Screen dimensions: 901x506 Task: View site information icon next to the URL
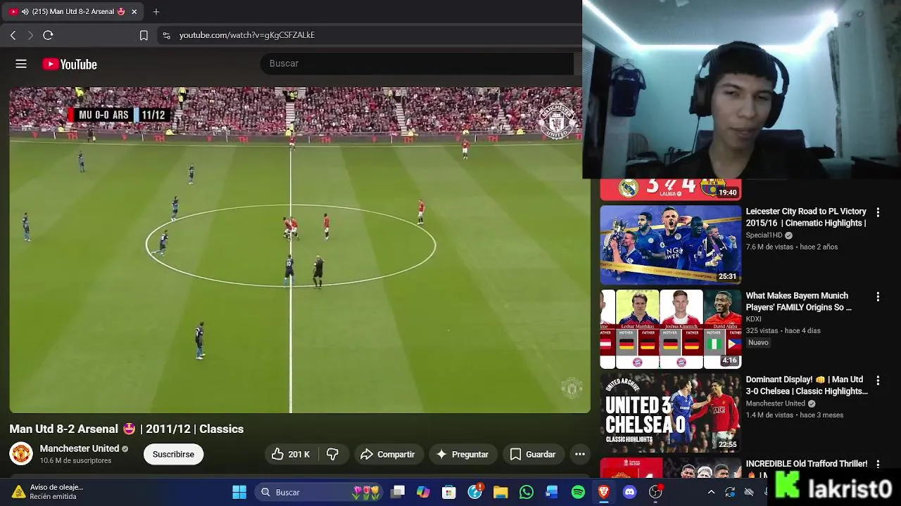[x=166, y=35]
